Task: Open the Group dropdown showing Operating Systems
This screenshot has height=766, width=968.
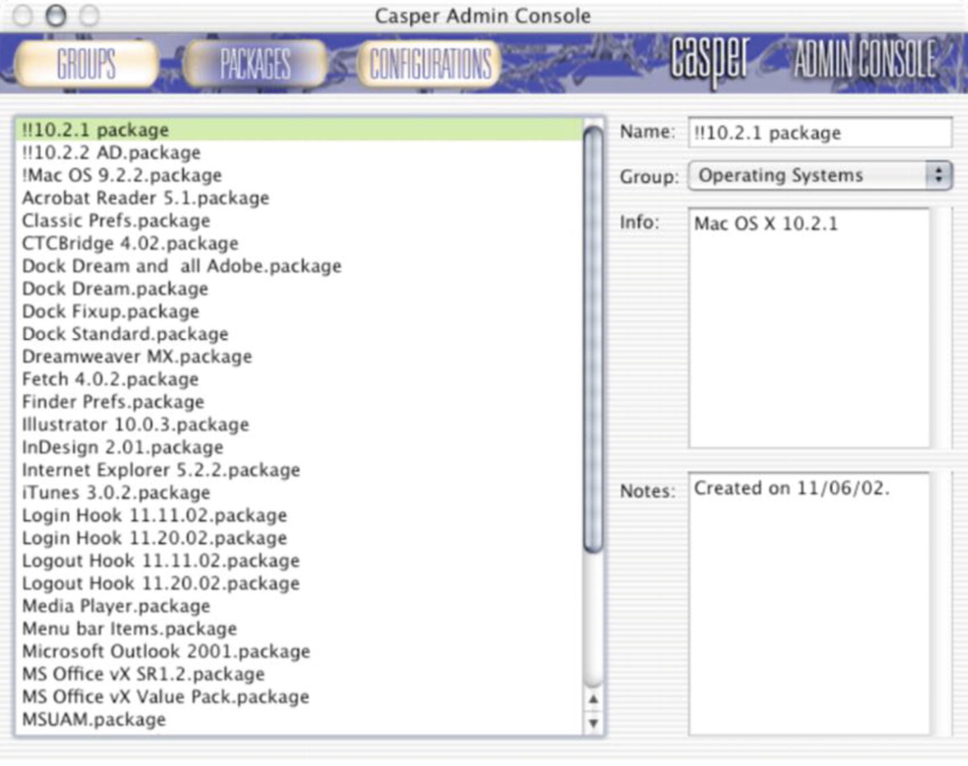Action: coord(820,175)
